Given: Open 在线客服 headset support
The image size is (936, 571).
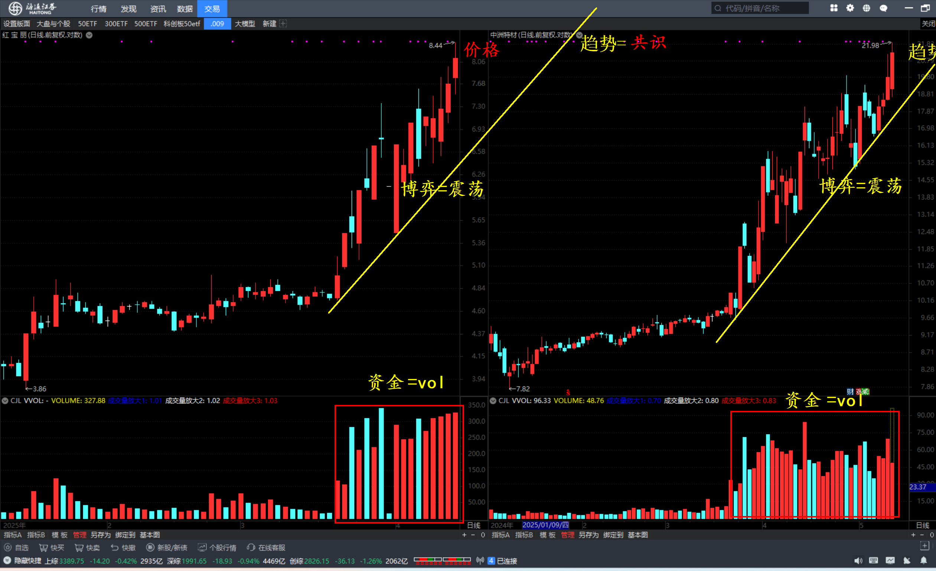Looking at the screenshot, I should pyautogui.click(x=266, y=548).
